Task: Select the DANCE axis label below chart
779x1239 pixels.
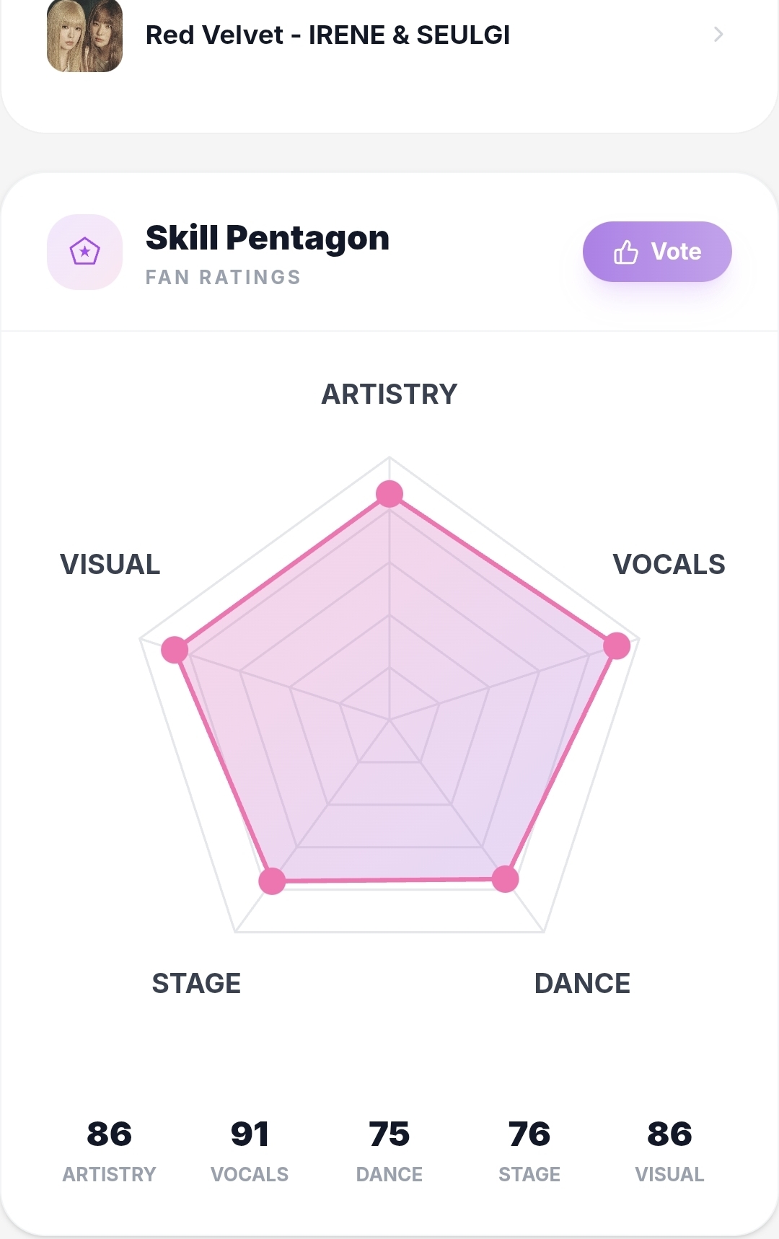Action: pos(582,984)
